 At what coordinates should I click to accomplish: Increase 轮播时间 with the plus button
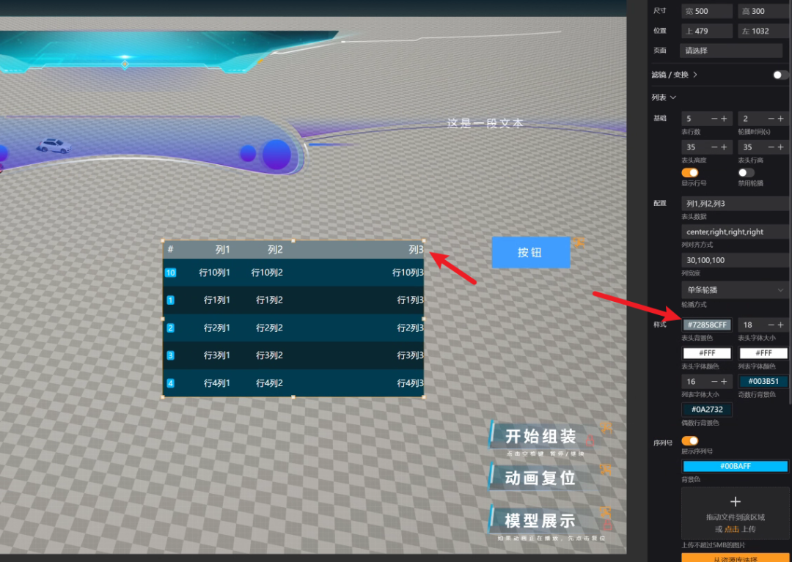click(x=780, y=119)
